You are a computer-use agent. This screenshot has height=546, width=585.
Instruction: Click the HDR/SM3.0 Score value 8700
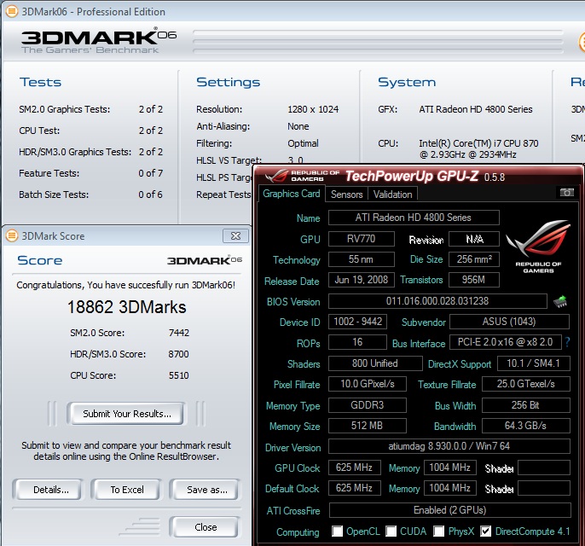[178, 354]
